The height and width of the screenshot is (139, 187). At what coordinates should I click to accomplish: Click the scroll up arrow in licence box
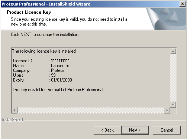coord(173,51)
